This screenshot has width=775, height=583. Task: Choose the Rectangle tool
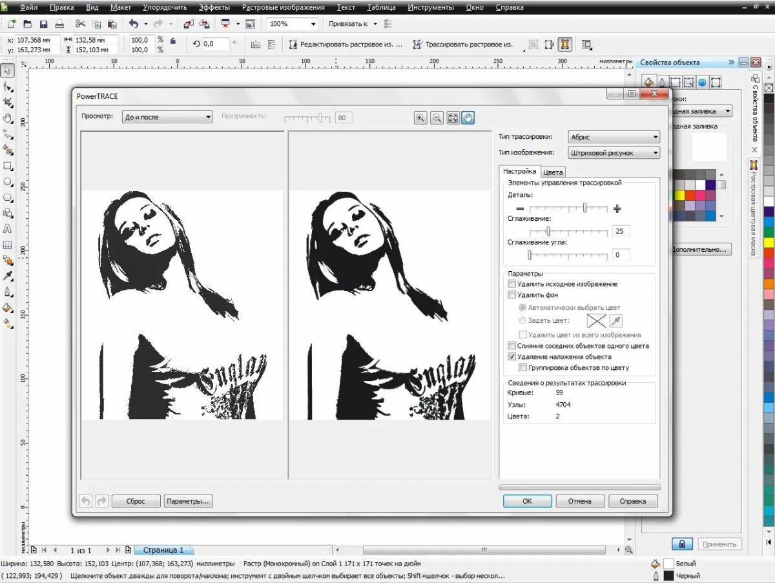pyautogui.click(x=8, y=166)
